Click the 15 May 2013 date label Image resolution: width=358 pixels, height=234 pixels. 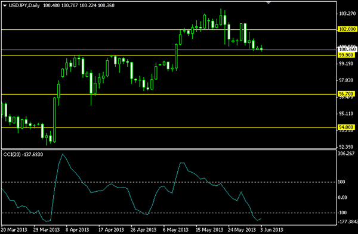point(209,230)
